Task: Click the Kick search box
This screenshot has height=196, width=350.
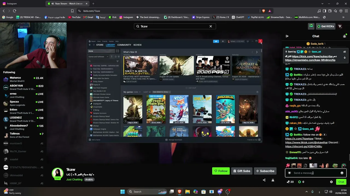Action: tap(175, 26)
